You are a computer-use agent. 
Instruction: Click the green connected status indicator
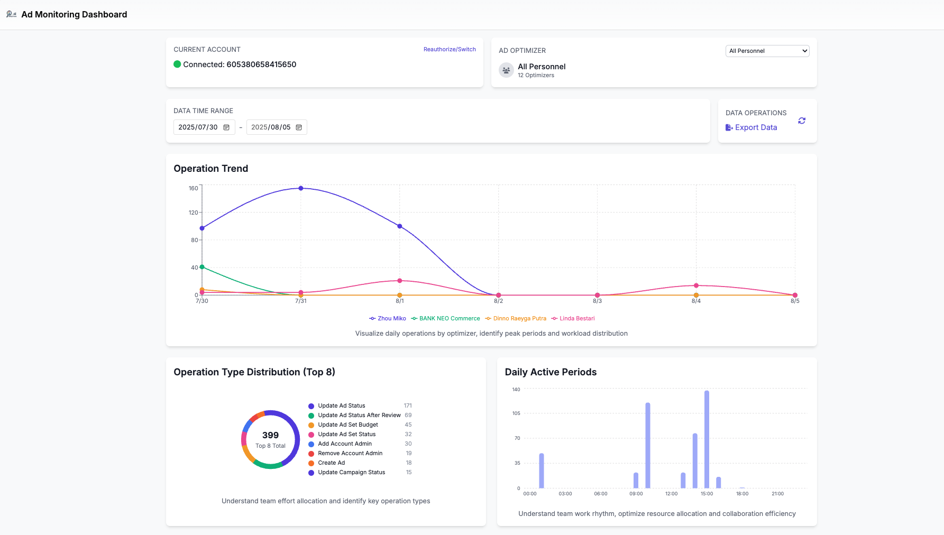(x=177, y=64)
